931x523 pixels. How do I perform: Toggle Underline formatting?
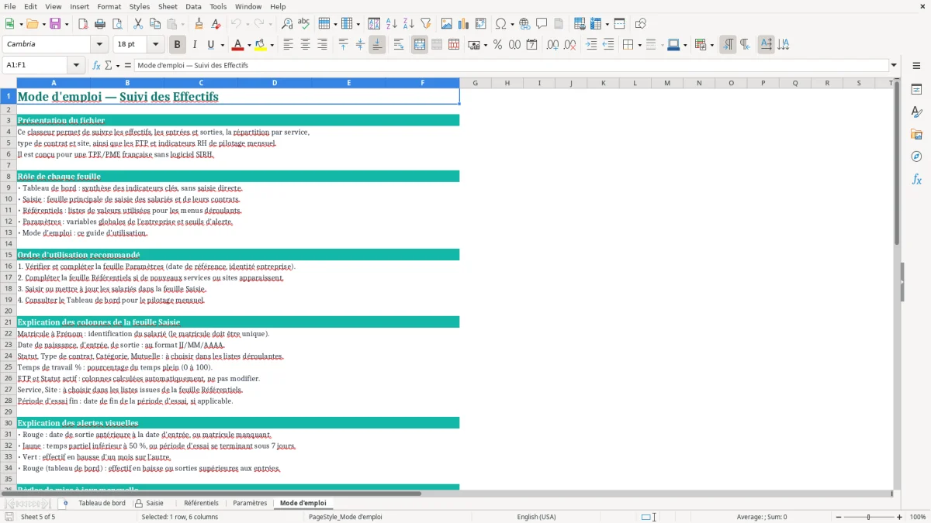point(210,45)
